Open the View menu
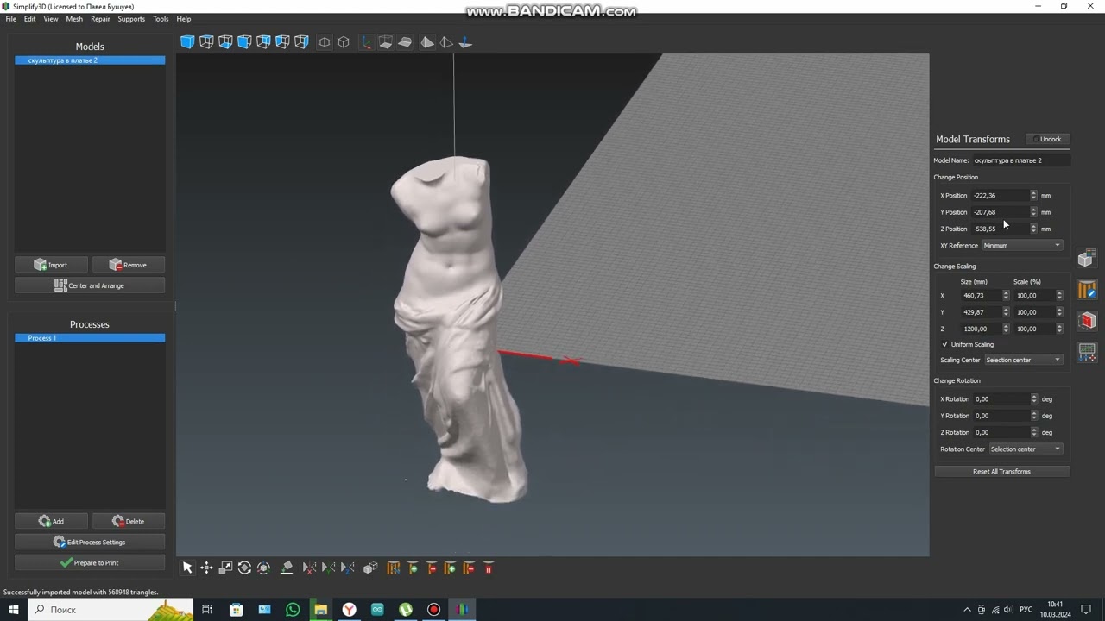This screenshot has width=1105, height=621. 51,19
